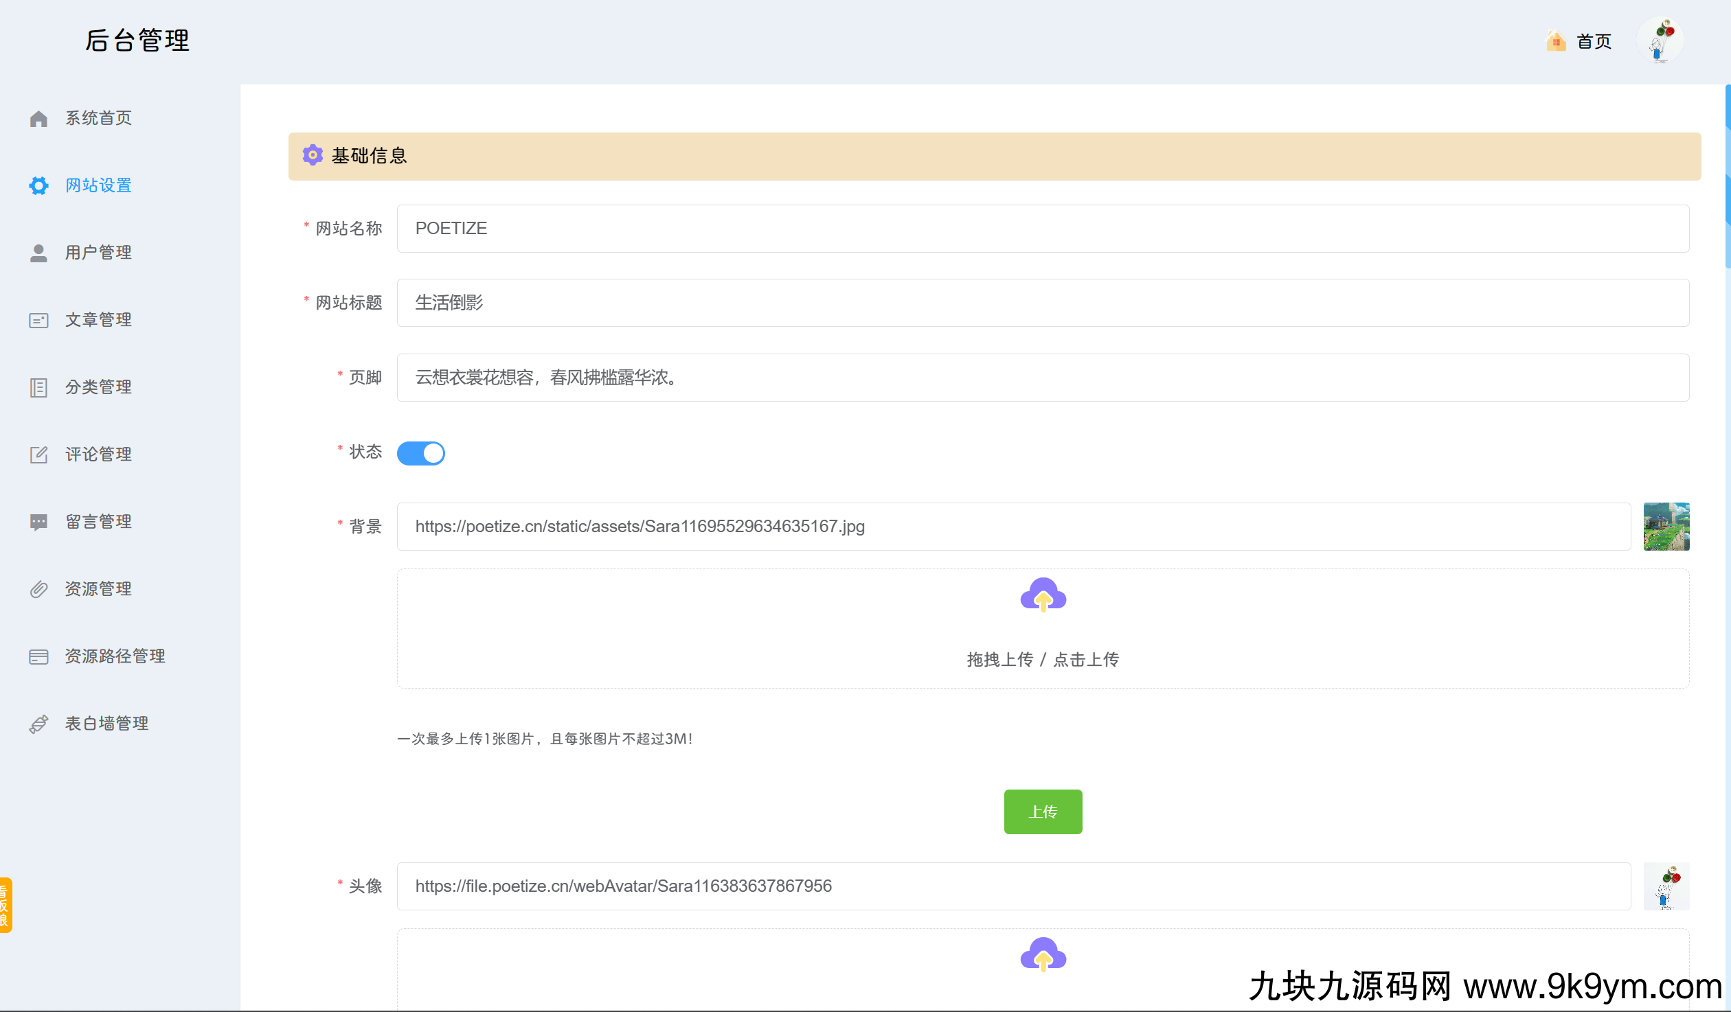The image size is (1731, 1012).
Task: Click into the 网站名称 input field
Action: coord(1042,229)
